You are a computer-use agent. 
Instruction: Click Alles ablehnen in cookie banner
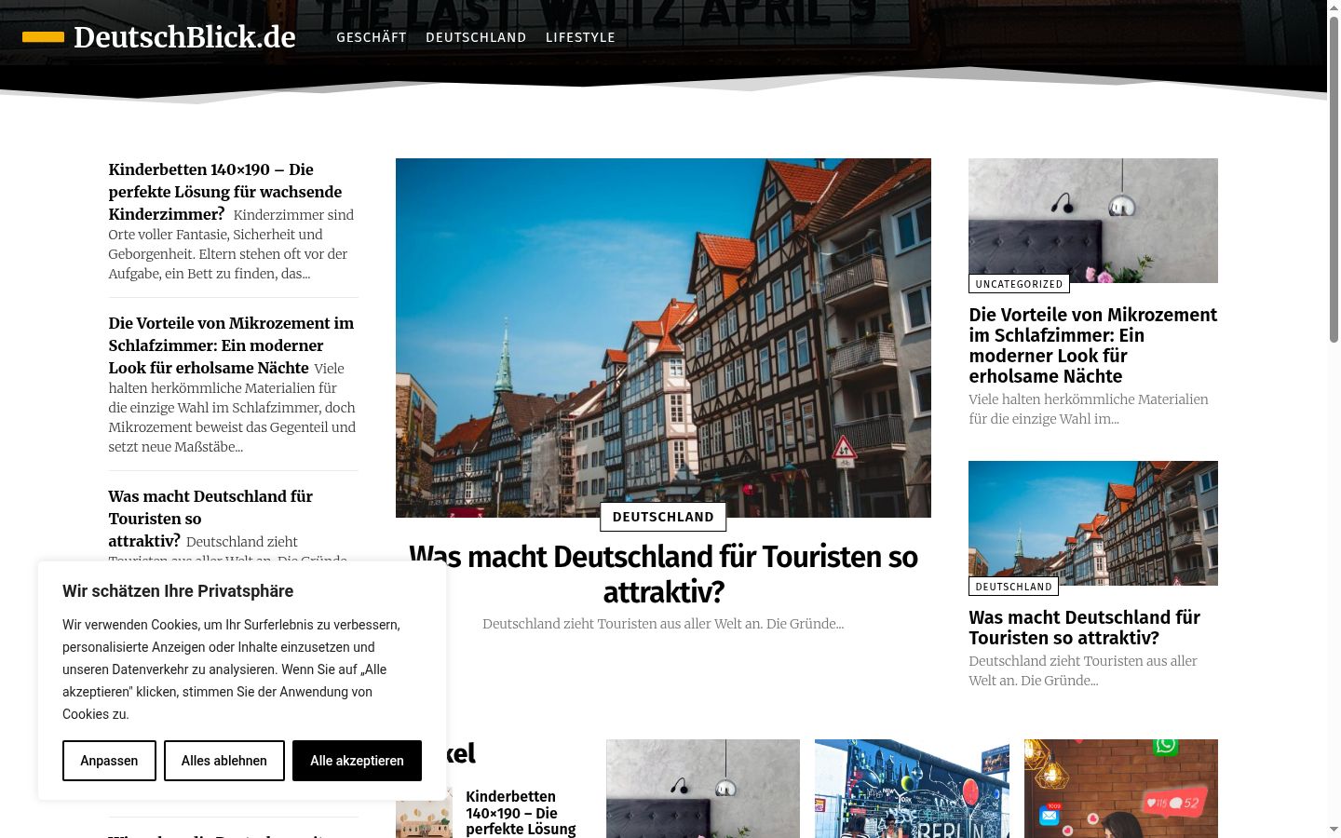point(224,761)
